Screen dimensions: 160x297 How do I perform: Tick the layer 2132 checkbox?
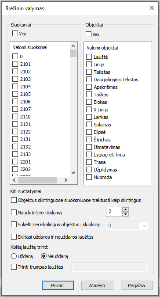pos(15,147)
